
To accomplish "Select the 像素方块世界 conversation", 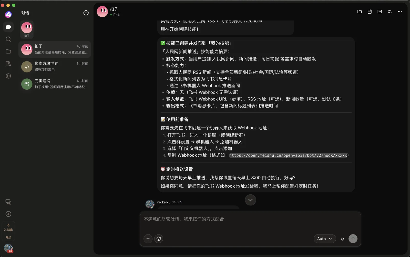I will 55,67.
